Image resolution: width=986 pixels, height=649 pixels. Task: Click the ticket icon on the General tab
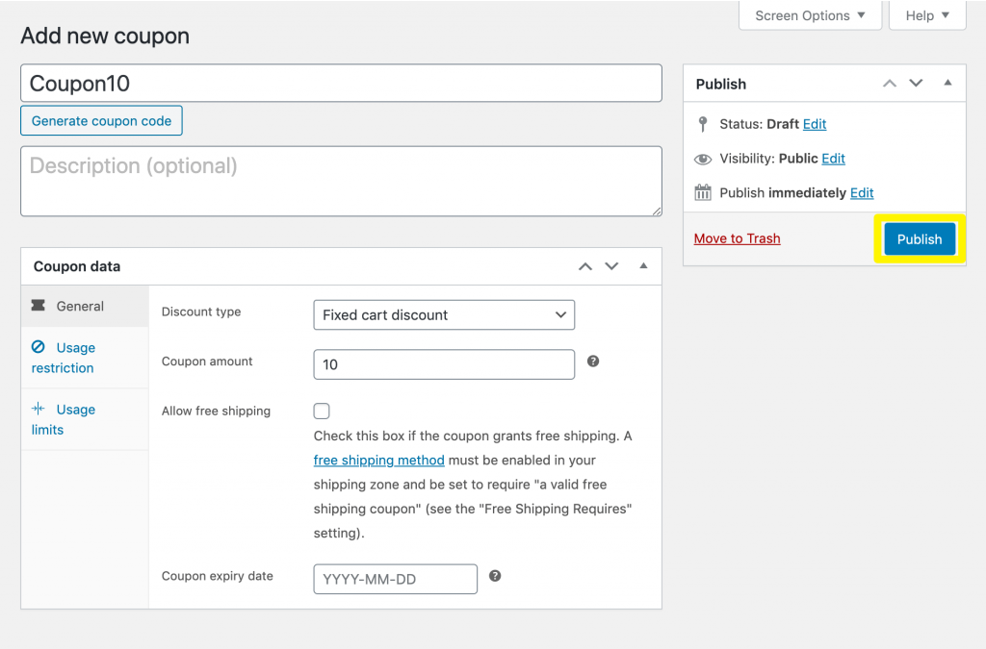(39, 305)
